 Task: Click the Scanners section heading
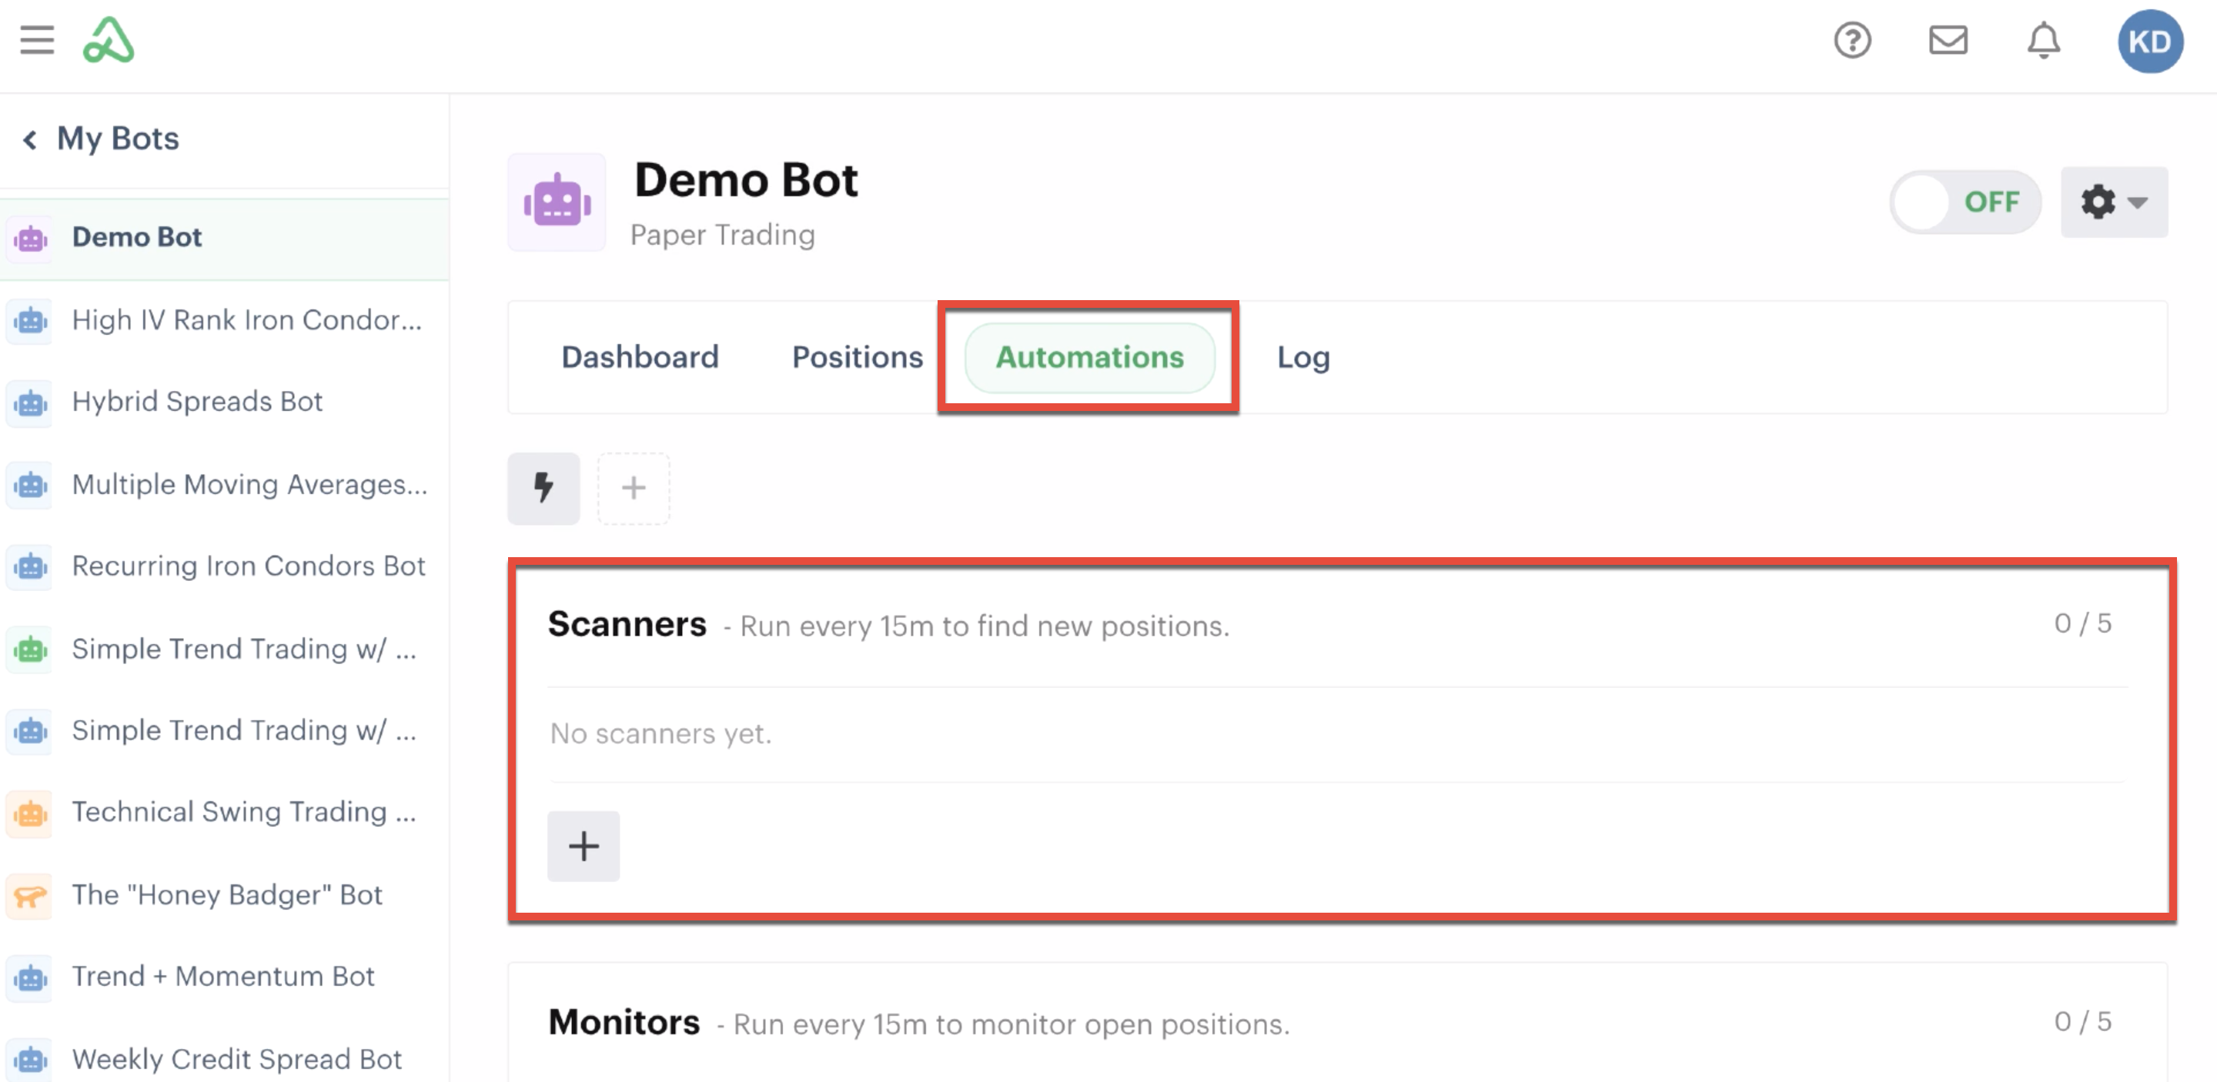click(627, 623)
